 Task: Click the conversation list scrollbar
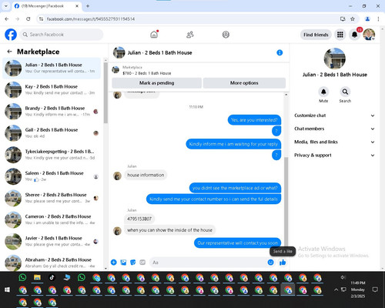[x=105, y=93]
